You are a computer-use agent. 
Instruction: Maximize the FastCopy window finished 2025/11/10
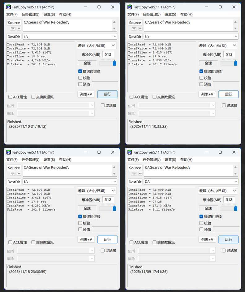click(x=99, y=7)
